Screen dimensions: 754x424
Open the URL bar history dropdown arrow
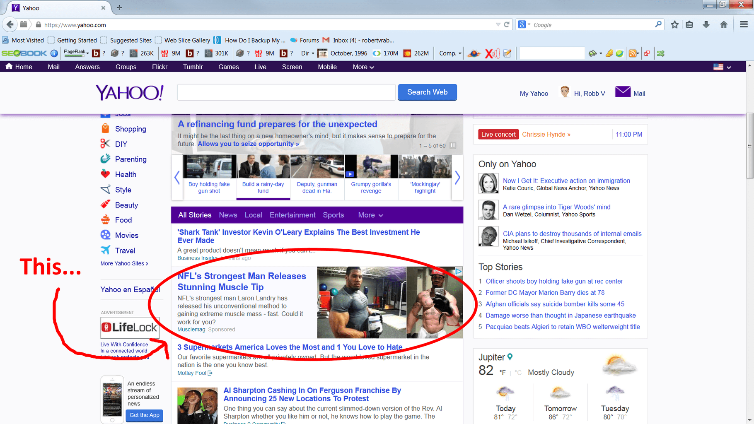pos(498,25)
